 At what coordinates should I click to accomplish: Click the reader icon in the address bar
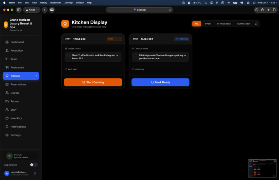pyautogui.click(x=170, y=10)
